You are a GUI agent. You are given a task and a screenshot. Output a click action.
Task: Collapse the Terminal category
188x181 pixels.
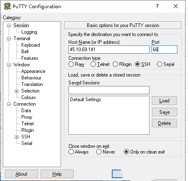[9, 38]
